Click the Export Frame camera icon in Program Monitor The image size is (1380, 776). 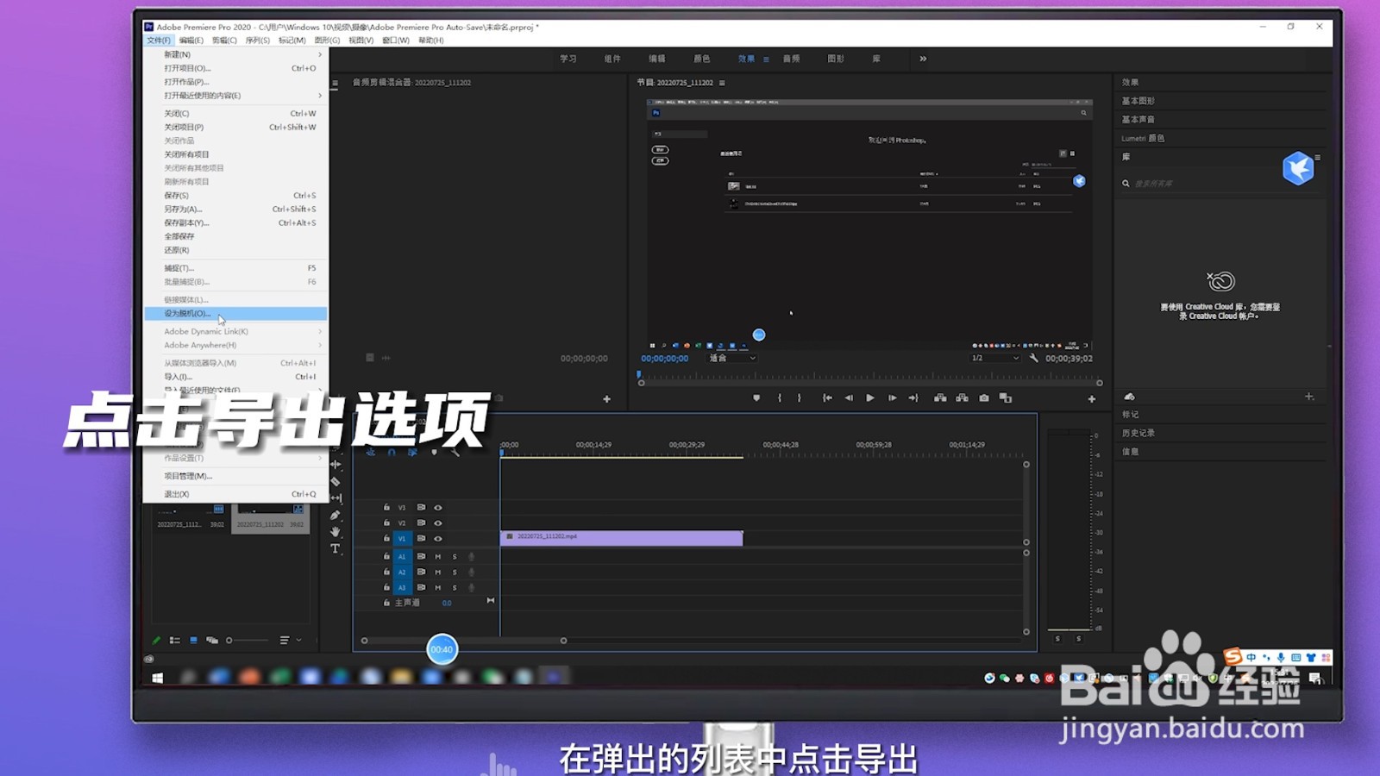[984, 398]
